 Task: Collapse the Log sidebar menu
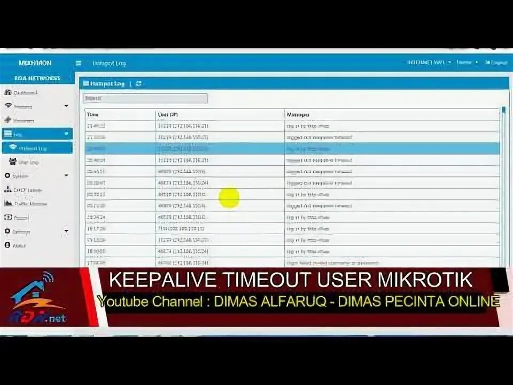[37, 134]
